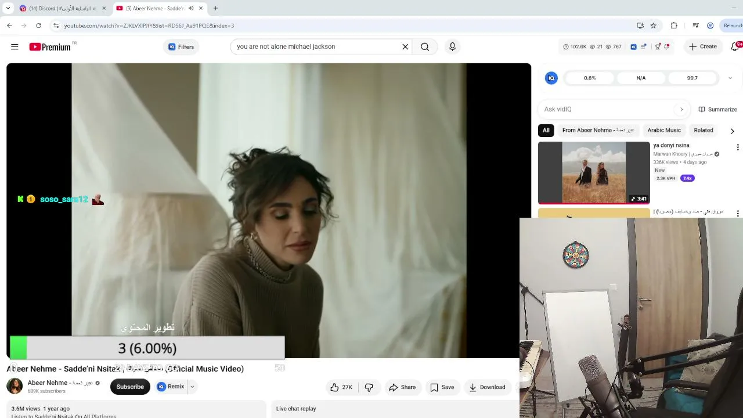This screenshot has width=743, height=418.
Task: Mute the Abeer Nehme tab audio icon
Action: click(x=191, y=8)
